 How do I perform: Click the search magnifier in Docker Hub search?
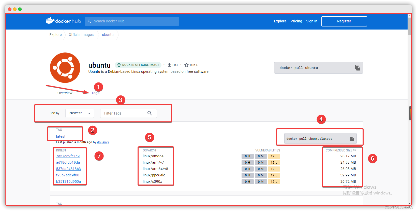[x=90, y=21]
